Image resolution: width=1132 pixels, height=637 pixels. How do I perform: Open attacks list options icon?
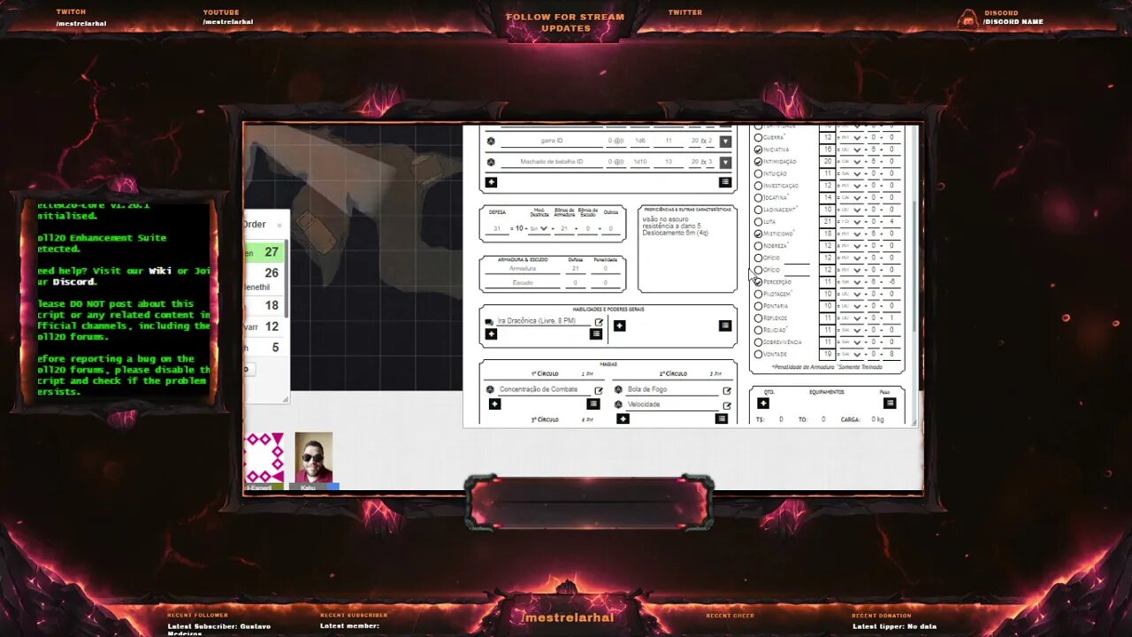coord(725,182)
